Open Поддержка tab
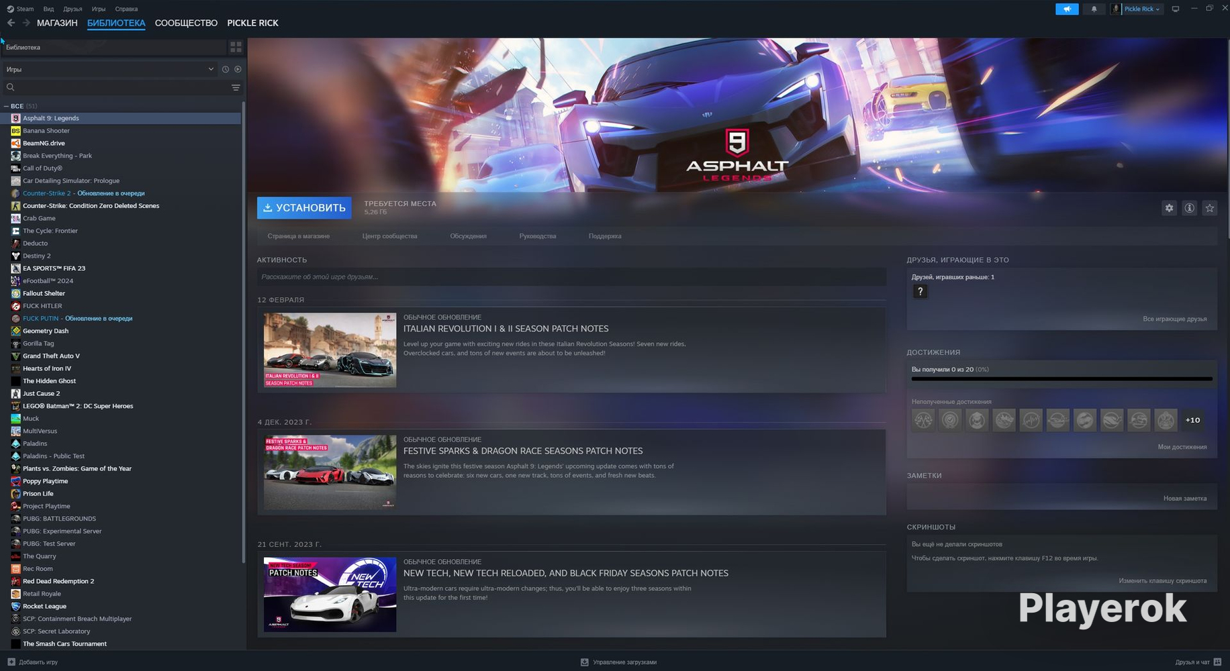Screen dimensions: 1230x671 [x=605, y=236]
